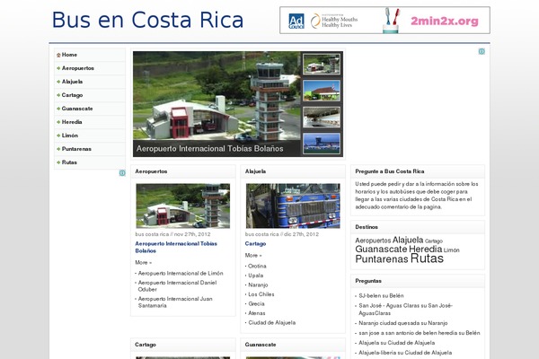Click the Destinos widget heading
539x359 pixels.
click(367, 227)
